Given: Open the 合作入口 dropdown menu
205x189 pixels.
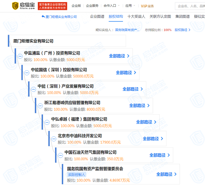Looking at the screenshot, I should coord(111,6).
